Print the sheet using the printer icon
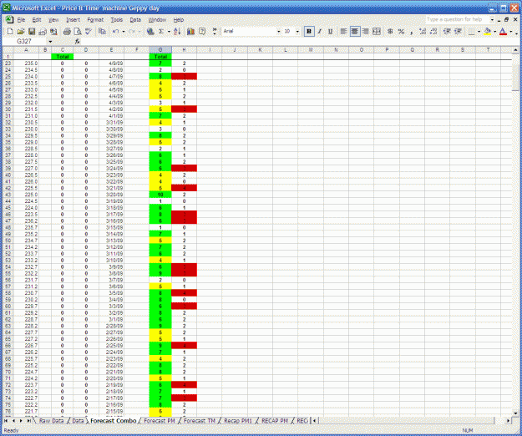522x436 pixels. [67, 31]
